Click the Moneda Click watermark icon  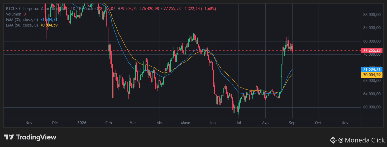[x=333, y=140]
